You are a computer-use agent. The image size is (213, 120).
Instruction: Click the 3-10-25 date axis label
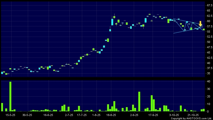pyautogui.click(x=174, y=115)
